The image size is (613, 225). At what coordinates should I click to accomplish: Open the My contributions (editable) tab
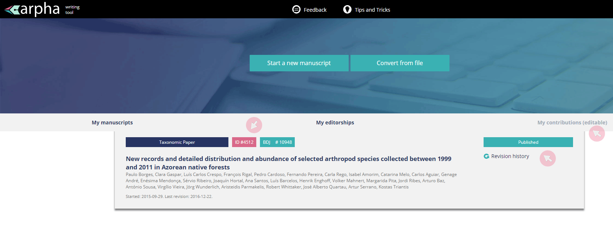point(572,123)
